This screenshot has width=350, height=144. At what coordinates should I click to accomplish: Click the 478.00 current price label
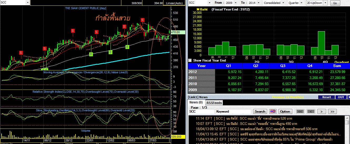(178, 32)
